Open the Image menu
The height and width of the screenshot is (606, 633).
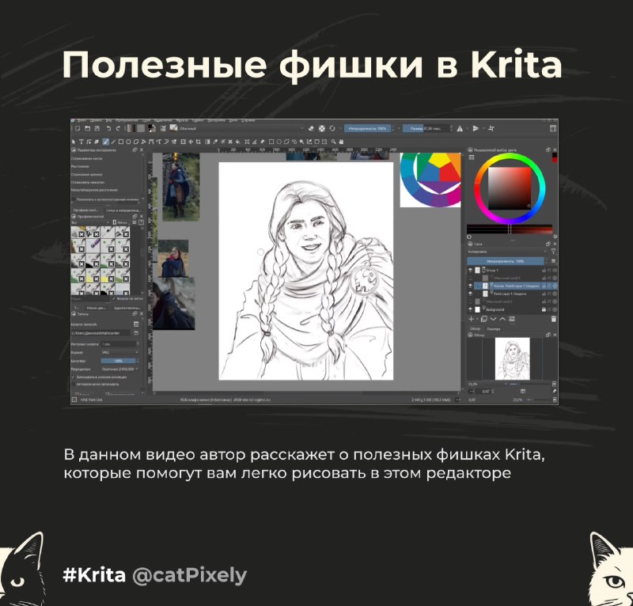(x=127, y=120)
